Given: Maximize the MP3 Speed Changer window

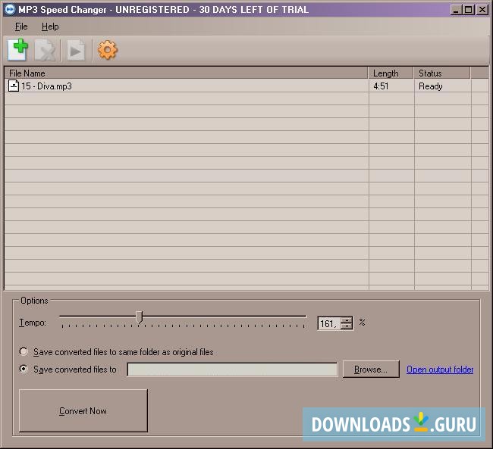Looking at the screenshot, I should [469, 10].
